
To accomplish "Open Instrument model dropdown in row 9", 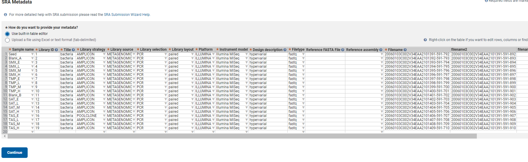I will [246, 87].
